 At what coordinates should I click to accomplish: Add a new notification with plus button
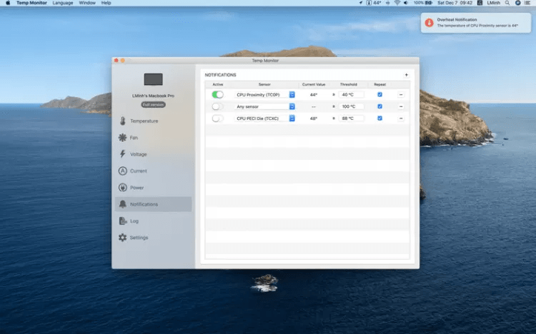406,74
